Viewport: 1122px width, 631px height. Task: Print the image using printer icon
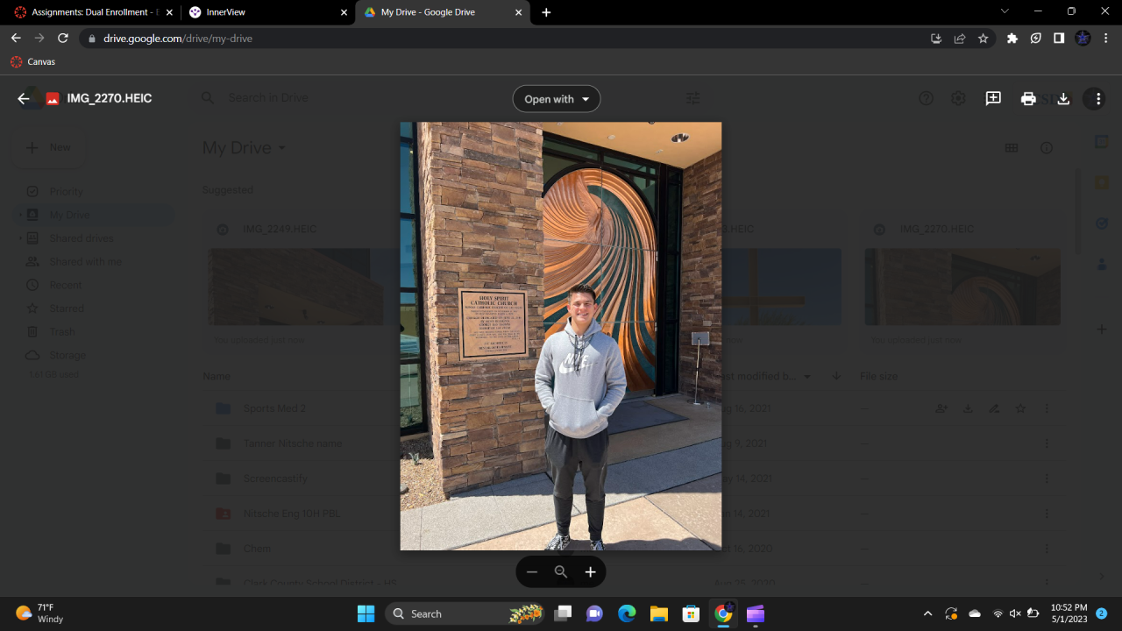click(x=1028, y=99)
